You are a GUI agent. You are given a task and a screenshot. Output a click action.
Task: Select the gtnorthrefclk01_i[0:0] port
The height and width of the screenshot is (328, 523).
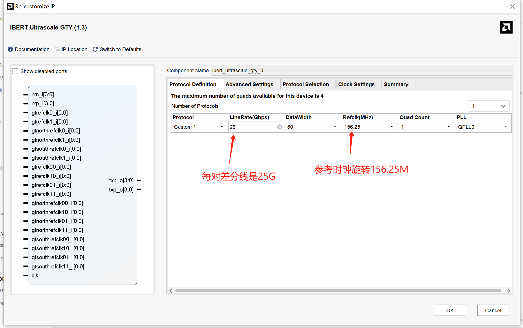57,221
